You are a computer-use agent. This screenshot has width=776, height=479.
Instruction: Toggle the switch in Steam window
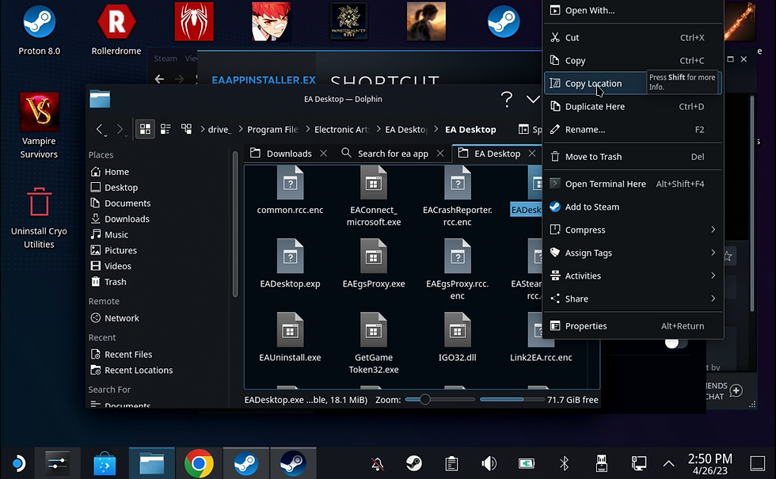[x=676, y=344]
